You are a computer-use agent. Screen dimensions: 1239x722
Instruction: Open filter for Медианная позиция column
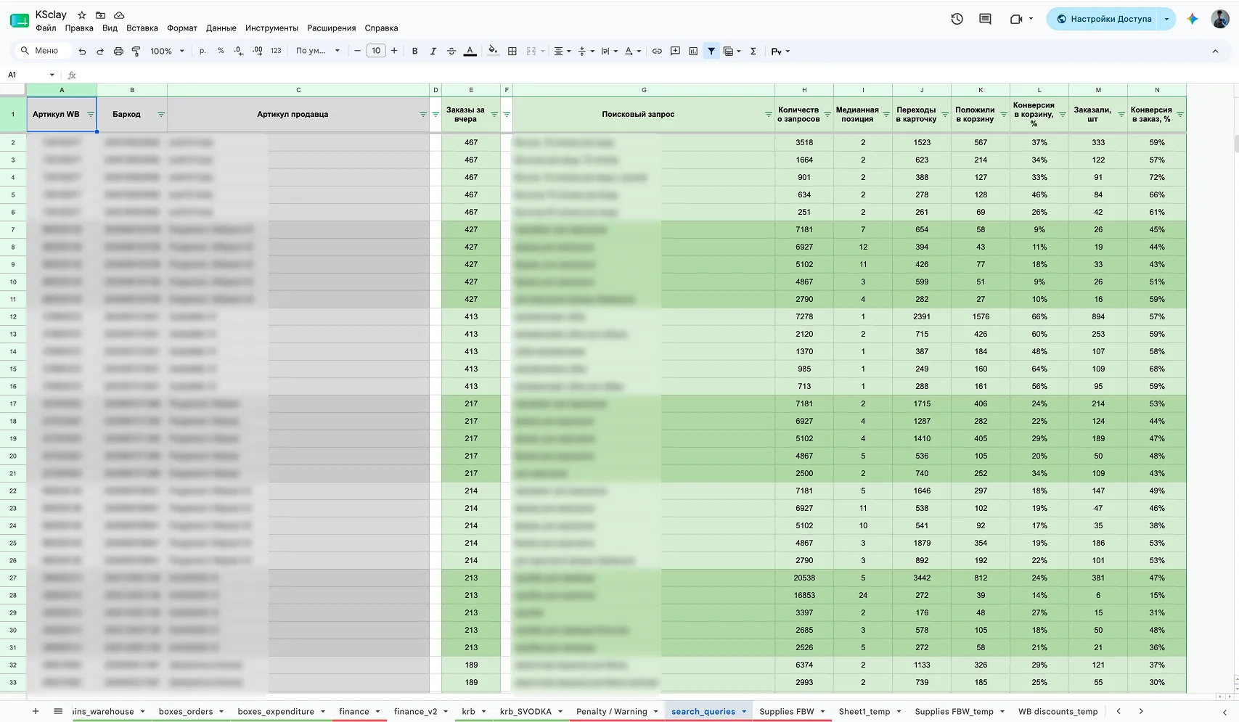[886, 115]
